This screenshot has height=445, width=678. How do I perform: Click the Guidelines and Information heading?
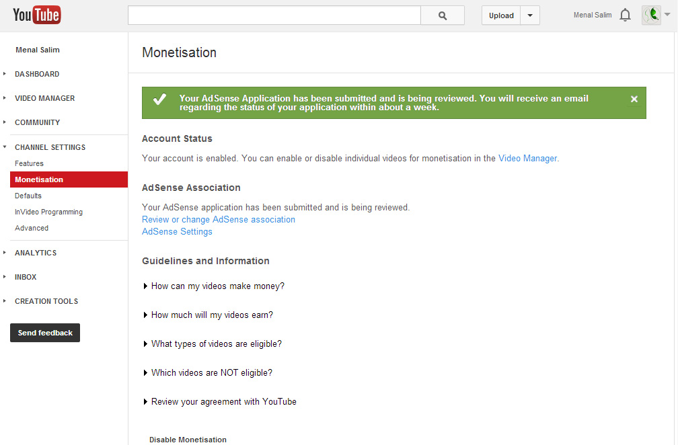205,261
